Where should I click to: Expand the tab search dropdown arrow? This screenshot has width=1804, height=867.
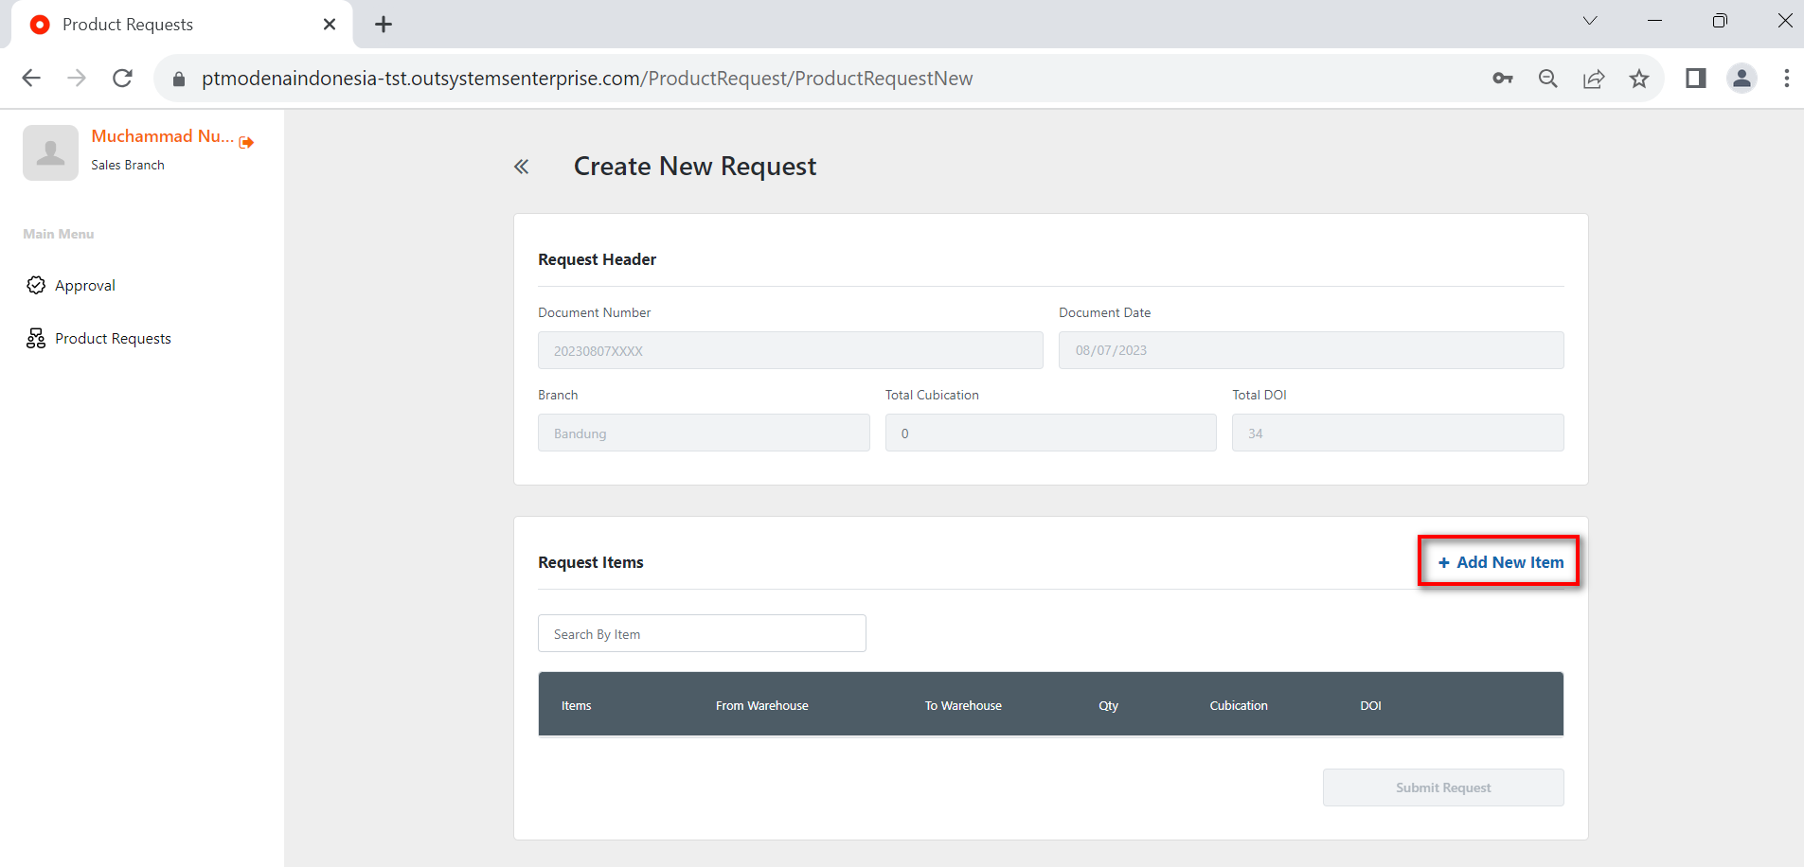point(1589,21)
